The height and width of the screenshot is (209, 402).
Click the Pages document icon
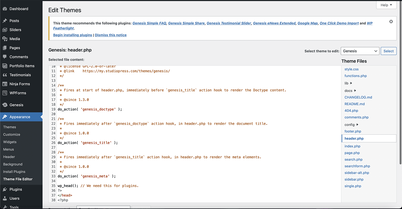tap(5, 48)
